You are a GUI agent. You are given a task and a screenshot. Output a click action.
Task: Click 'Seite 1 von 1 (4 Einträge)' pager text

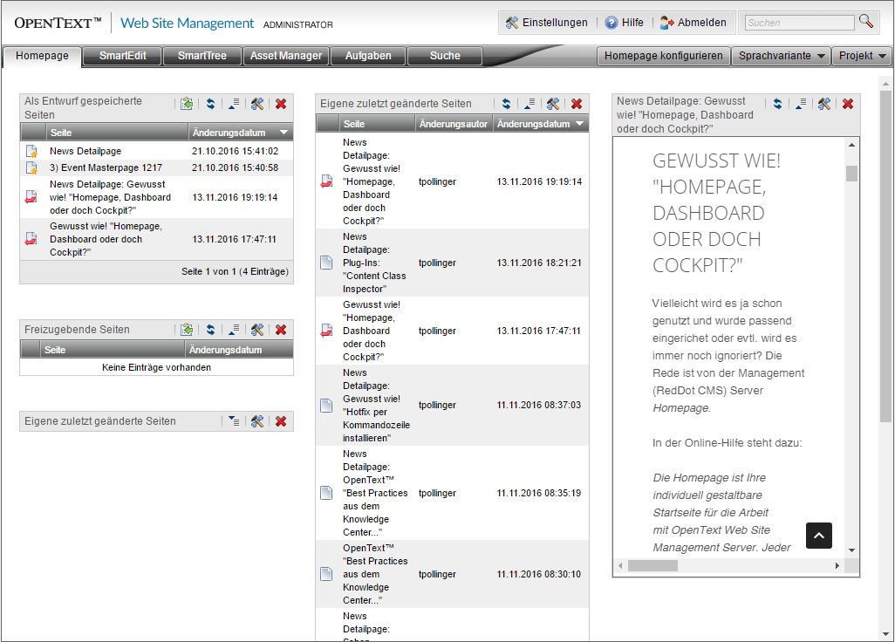pyautogui.click(x=236, y=271)
